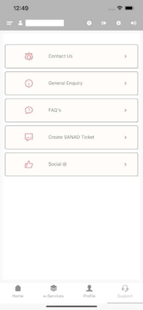Screen dimensions: 143x310
Task: Tap the General Enquiry info circle icon
Action: pyautogui.click(x=29, y=83)
